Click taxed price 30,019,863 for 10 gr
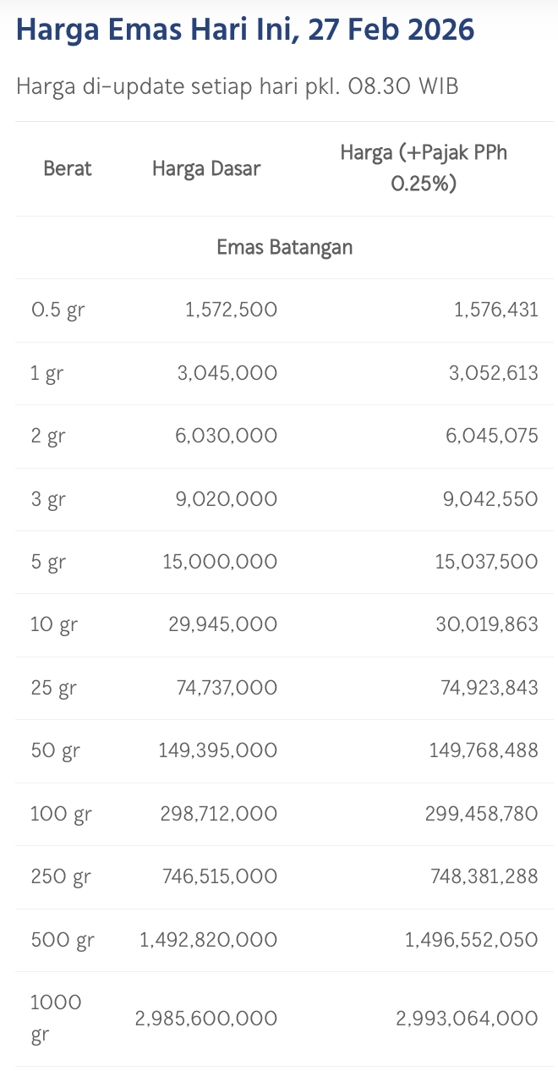Image resolution: width=558 pixels, height=1071 pixels. coord(486,625)
